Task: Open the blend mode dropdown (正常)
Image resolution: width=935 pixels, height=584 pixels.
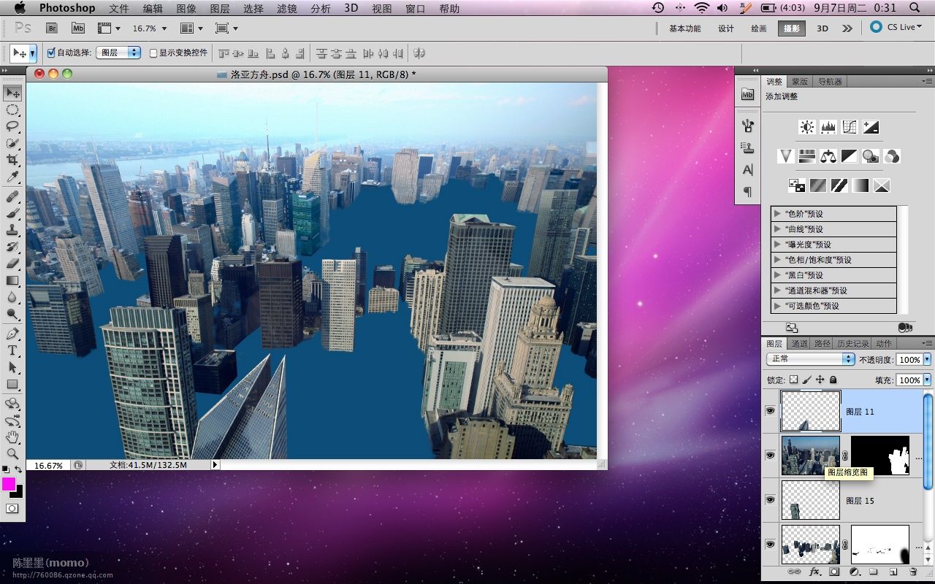Action: click(x=810, y=359)
